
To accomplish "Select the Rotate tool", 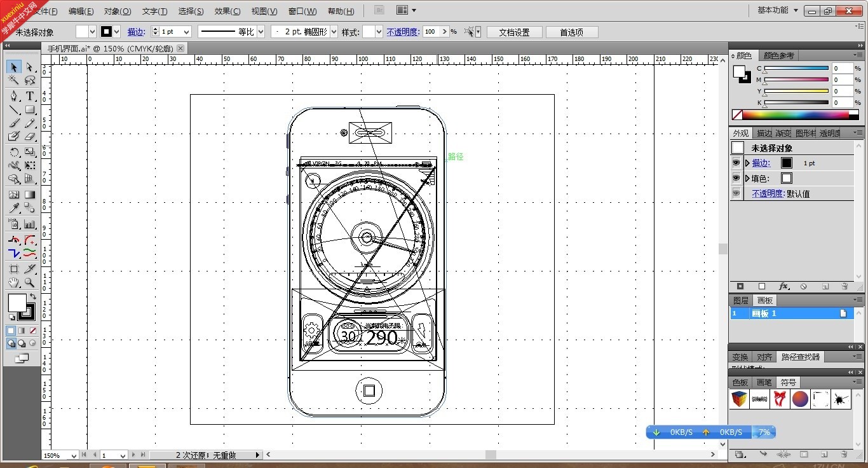I will 14,152.
